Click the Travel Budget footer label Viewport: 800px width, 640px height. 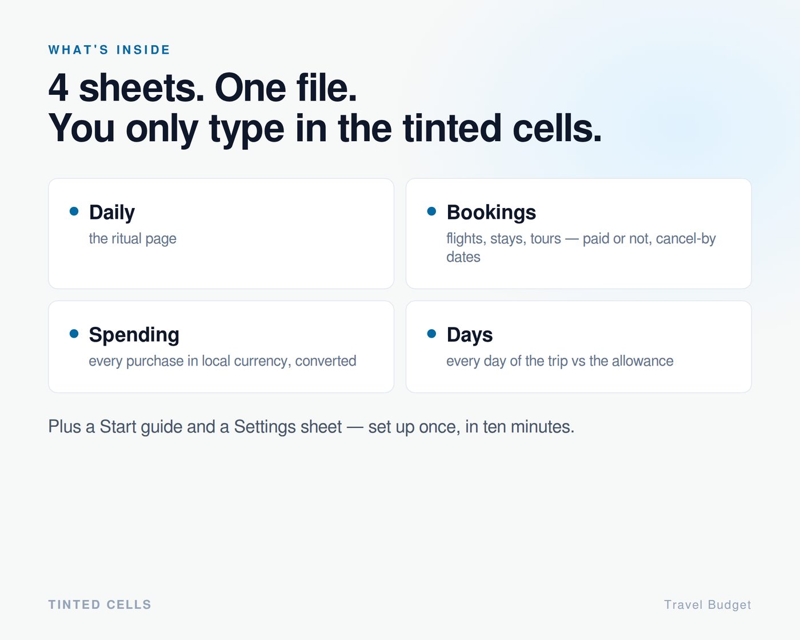click(707, 605)
